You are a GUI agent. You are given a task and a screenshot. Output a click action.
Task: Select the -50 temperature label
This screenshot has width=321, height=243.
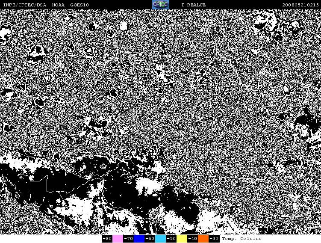tap(171, 239)
